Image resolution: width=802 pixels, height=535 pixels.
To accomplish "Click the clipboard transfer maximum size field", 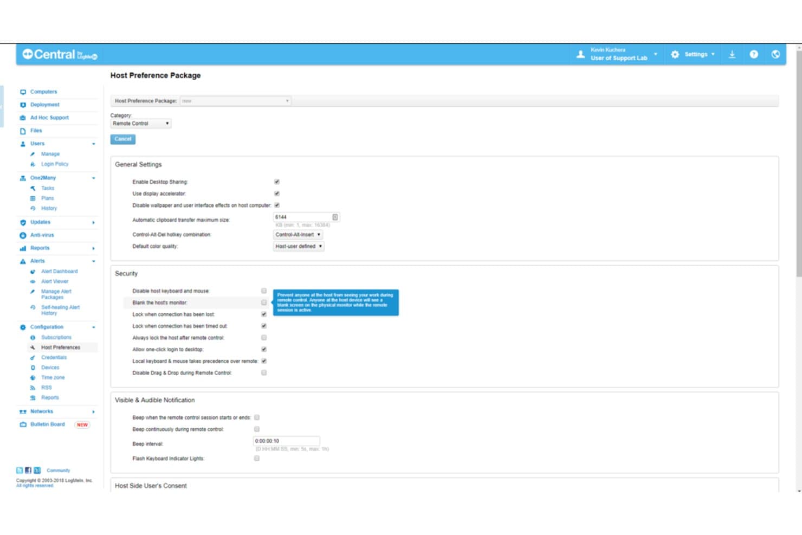I will [x=306, y=217].
